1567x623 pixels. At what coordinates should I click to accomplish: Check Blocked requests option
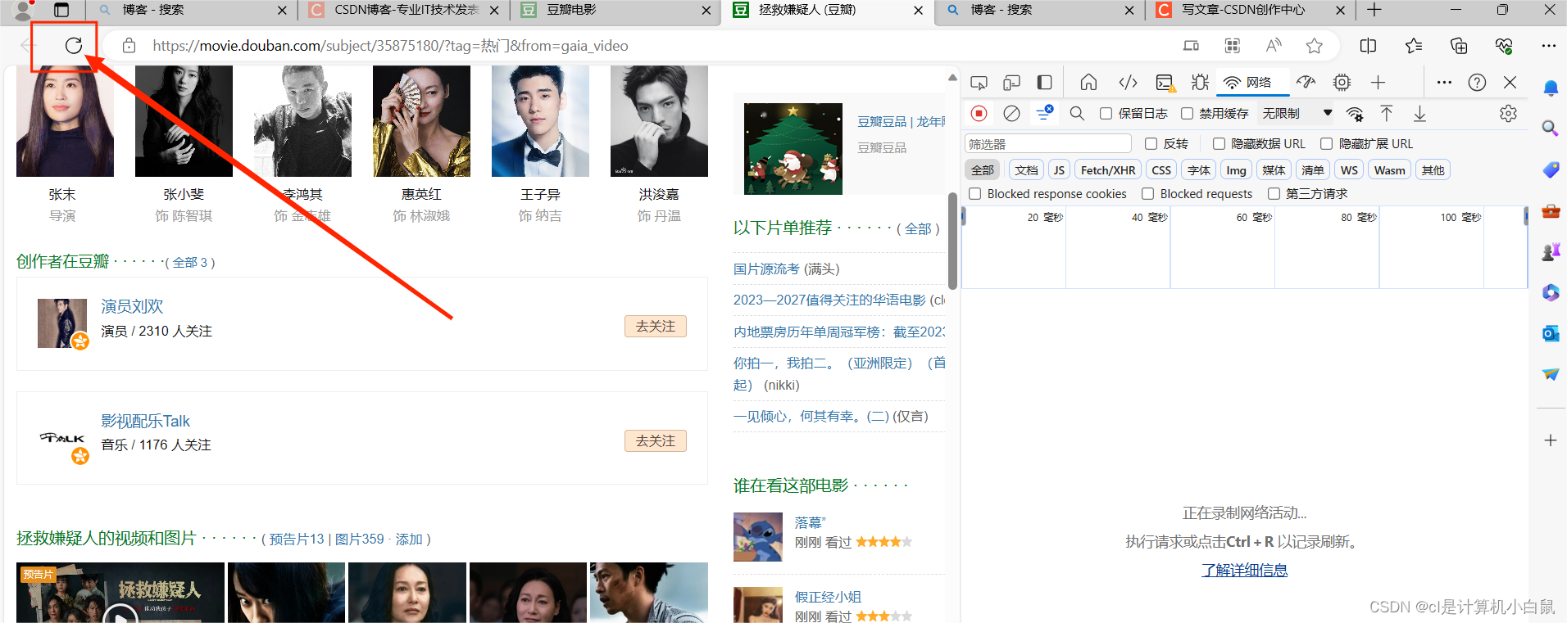[x=1148, y=194]
